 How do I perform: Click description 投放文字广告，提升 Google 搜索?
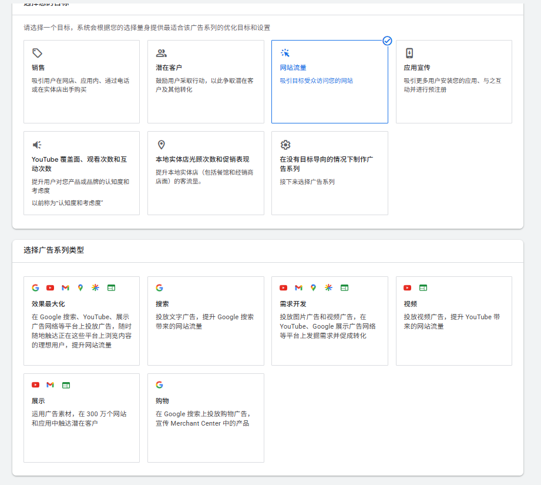pos(204,322)
